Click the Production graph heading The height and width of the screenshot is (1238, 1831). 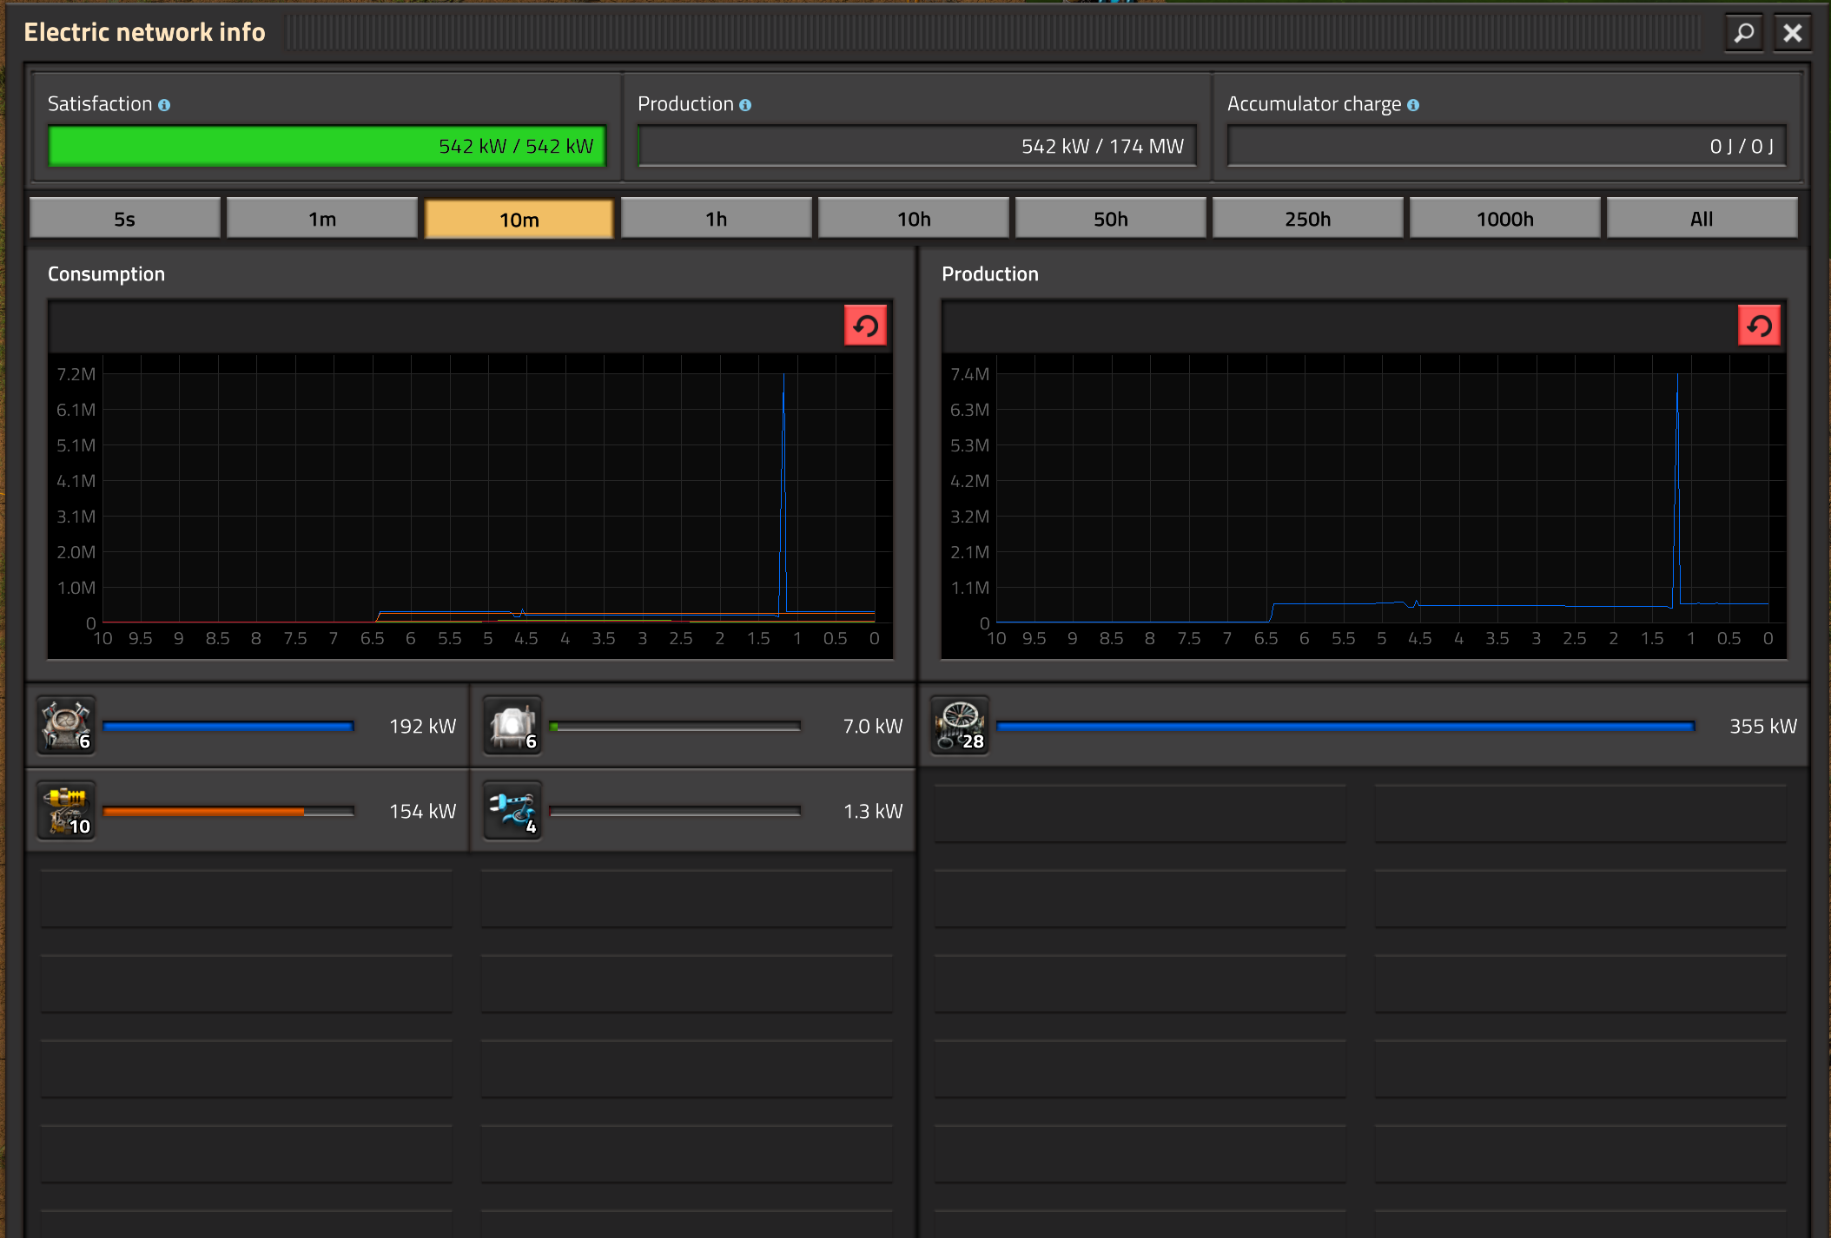[x=990, y=274]
